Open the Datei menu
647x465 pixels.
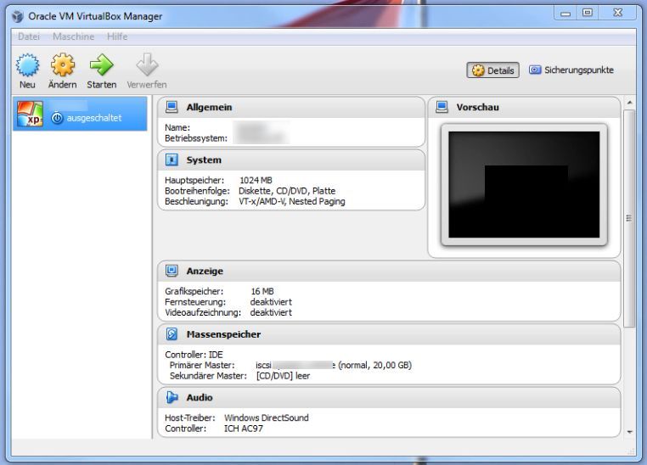(x=29, y=36)
